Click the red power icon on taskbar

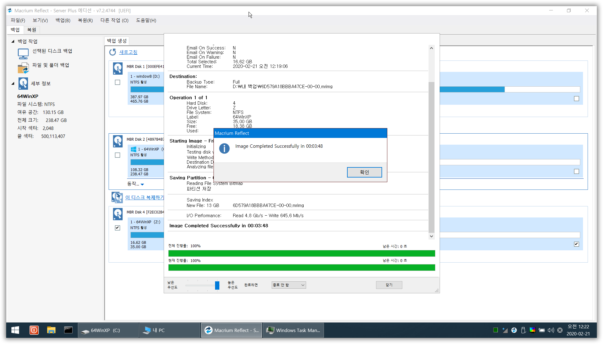point(34,330)
